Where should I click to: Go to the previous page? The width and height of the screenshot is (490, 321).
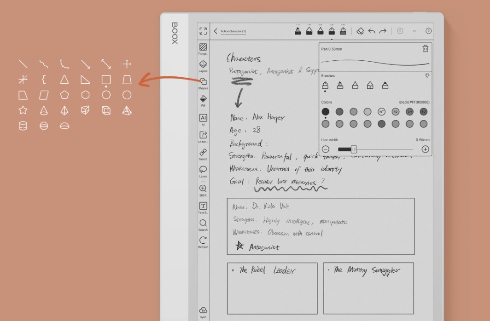(400, 31)
